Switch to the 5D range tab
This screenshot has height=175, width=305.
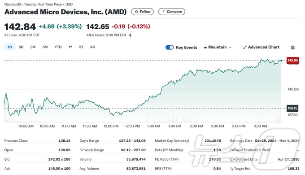(x=21, y=47)
